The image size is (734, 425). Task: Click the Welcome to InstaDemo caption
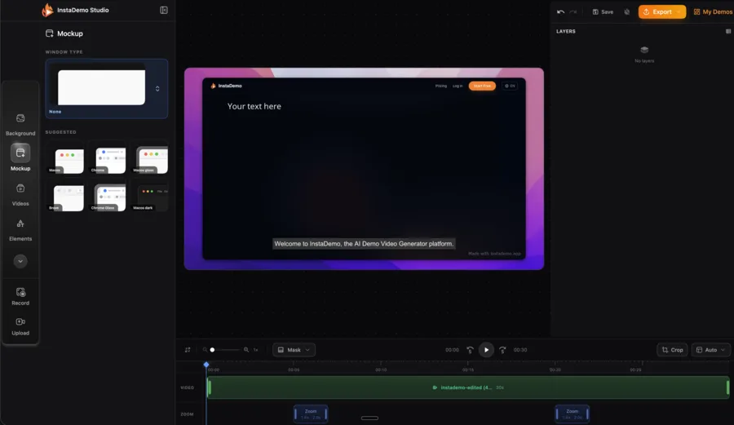(x=364, y=244)
